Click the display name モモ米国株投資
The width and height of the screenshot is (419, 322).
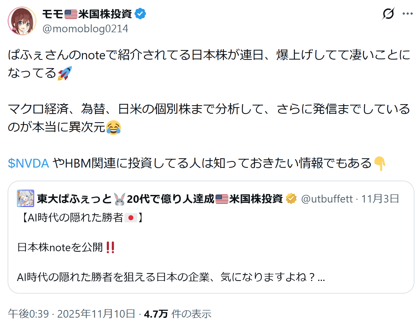coord(87,14)
